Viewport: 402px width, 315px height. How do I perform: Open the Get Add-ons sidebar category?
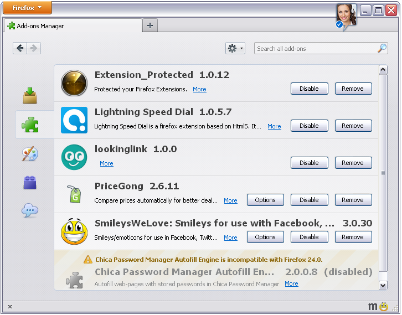[x=30, y=95]
